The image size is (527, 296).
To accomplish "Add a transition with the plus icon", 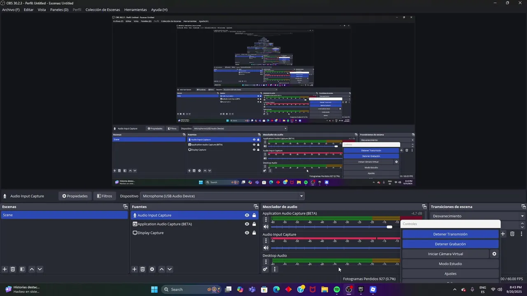I will [x=503, y=234].
